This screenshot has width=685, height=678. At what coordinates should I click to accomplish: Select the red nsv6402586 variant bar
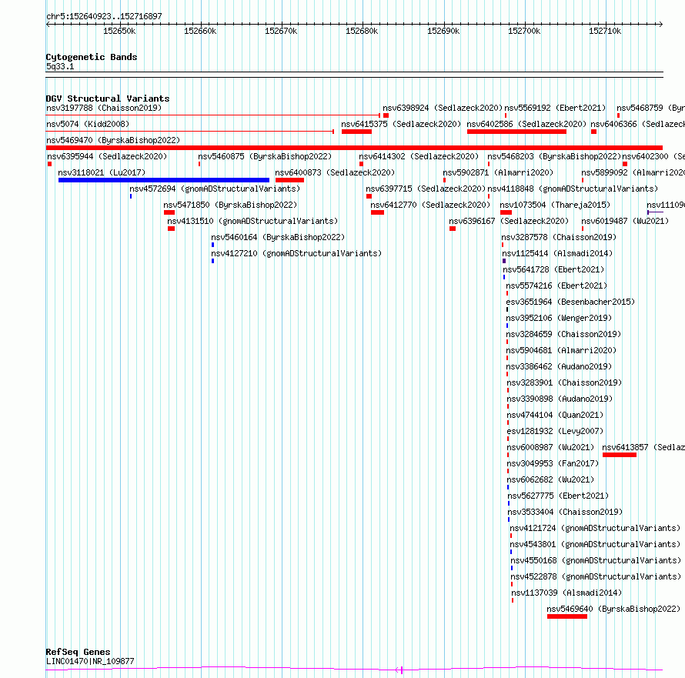coord(516,132)
